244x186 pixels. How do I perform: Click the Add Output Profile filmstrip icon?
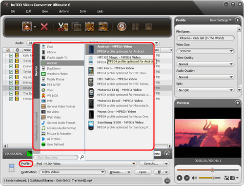pos(103,26)
